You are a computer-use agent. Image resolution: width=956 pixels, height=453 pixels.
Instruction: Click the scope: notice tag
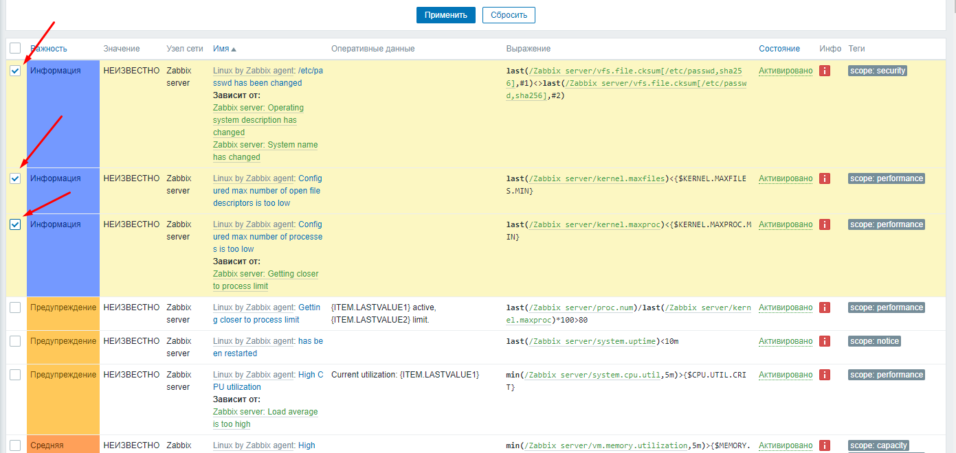pyautogui.click(x=874, y=341)
